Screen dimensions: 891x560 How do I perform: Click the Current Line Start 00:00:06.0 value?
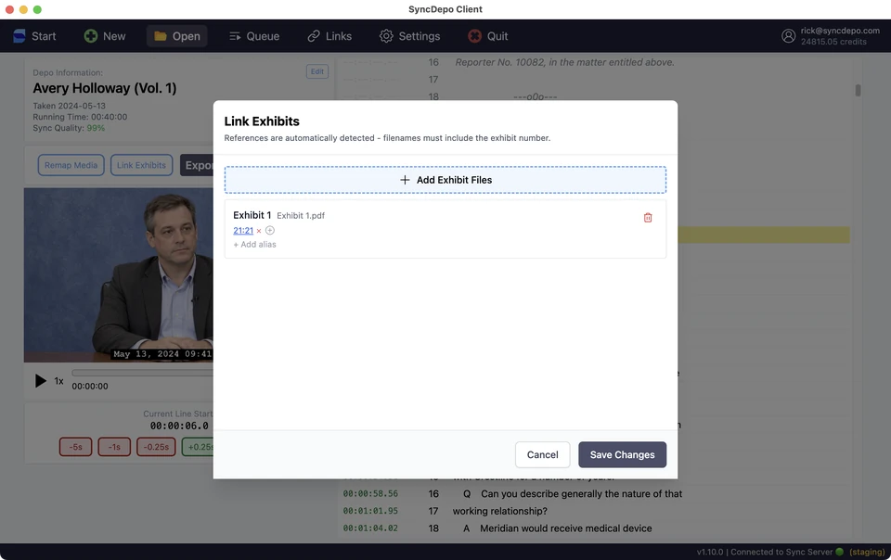179,426
